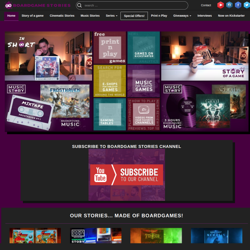Open the YouTube social icon
The width and height of the screenshot is (250, 250).
coord(220,5)
